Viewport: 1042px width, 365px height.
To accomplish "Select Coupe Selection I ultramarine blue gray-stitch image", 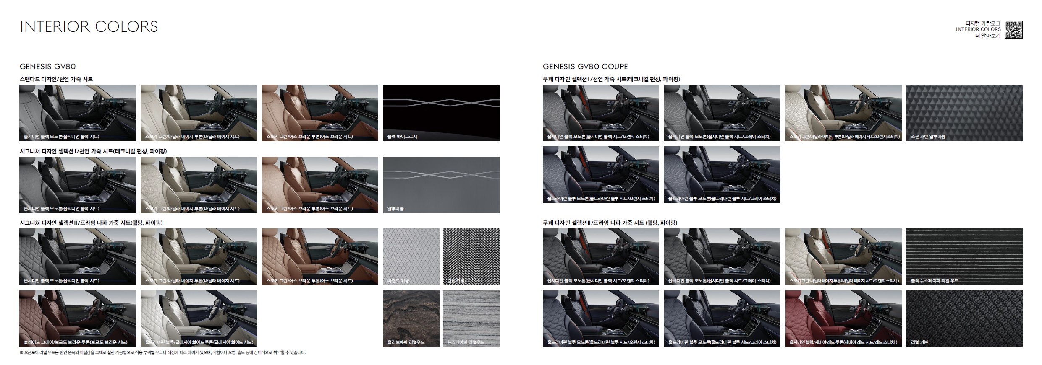I will [722, 174].
